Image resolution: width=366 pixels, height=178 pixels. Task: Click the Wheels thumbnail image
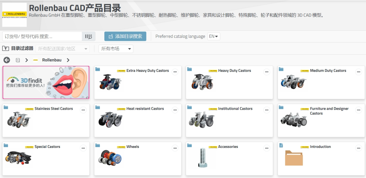[110, 158]
